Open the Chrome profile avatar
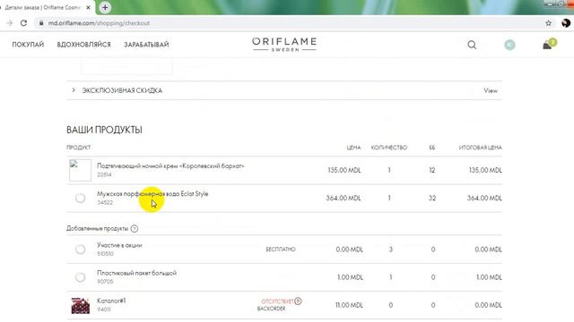Screen dimensions: 574x322 (x=566, y=23)
